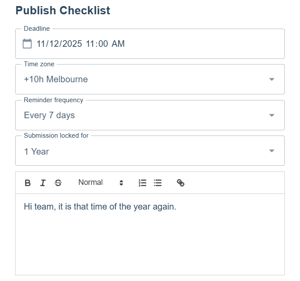Viewport: 300px width, 281px height.
Task: Click the 1 Year value
Action: pyautogui.click(x=36, y=152)
